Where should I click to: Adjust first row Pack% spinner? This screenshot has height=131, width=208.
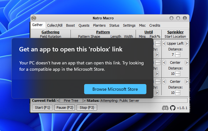(x=158, y=43)
